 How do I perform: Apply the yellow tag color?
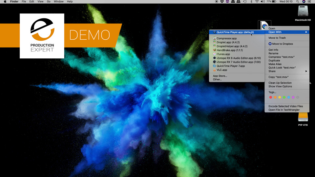[280, 97]
